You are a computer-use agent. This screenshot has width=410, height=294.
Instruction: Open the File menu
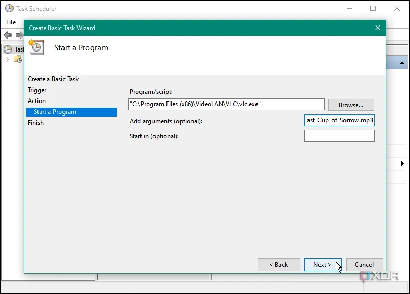coord(11,22)
